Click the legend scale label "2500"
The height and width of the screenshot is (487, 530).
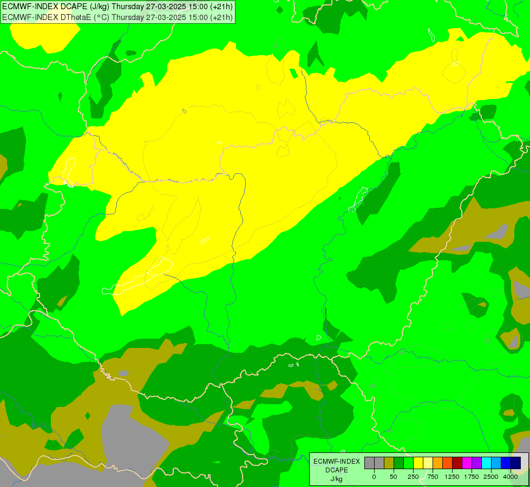[x=491, y=477]
